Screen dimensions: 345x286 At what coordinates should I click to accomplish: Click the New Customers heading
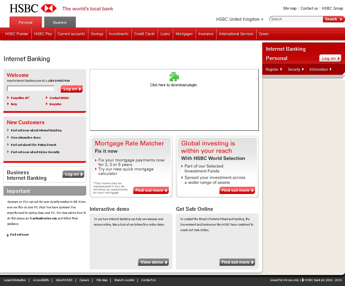[26, 122]
